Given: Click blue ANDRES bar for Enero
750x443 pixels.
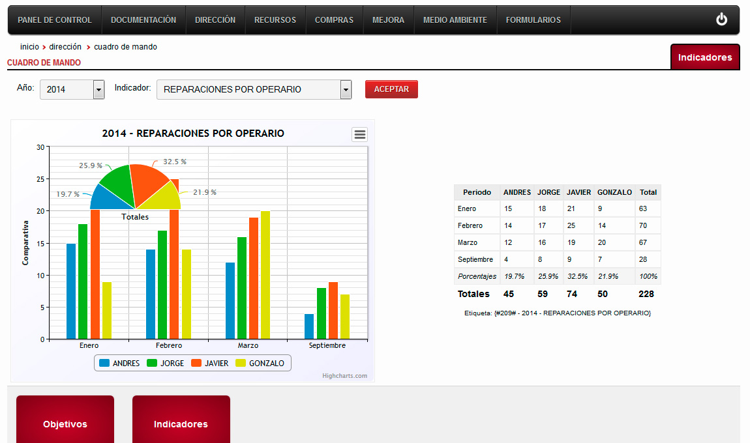Looking at the screenshot, I should pos(71,291).
